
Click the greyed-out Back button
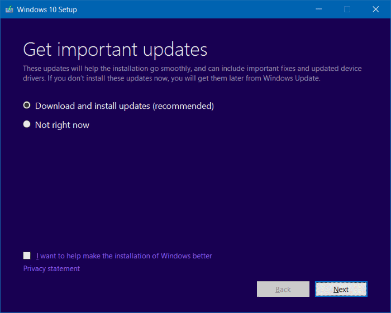(x=283, y=289)
